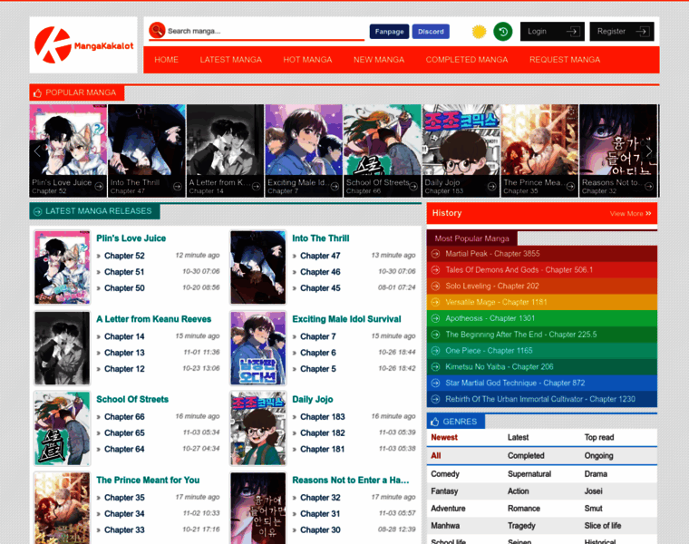Open Plin's Love Juice title link

131,238
